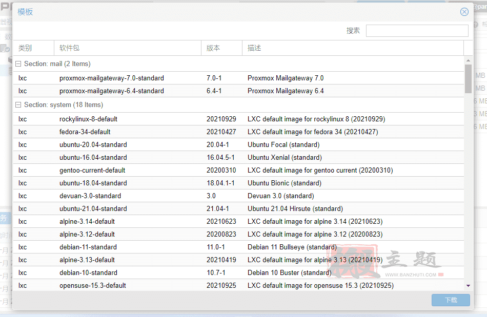The image size is (487, 317).
Task: Click the Ubuntu Focal (standard) description
Action: tap(283, 144)
